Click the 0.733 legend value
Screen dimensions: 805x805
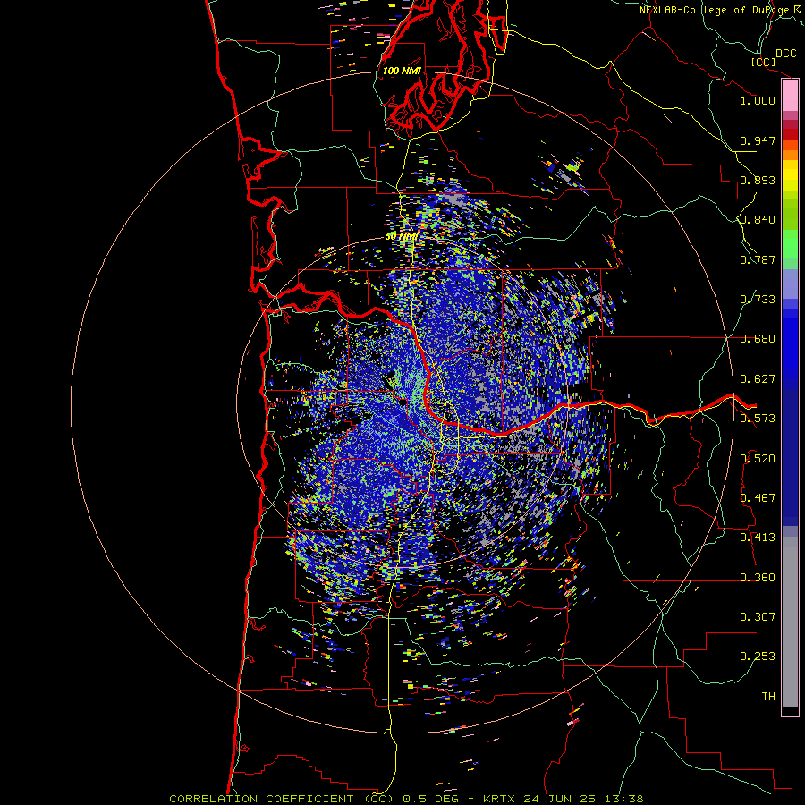point(758,300)
